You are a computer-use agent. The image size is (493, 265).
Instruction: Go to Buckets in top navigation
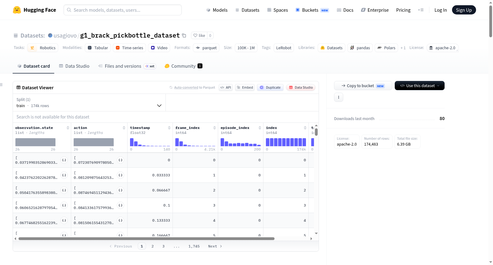312,10
